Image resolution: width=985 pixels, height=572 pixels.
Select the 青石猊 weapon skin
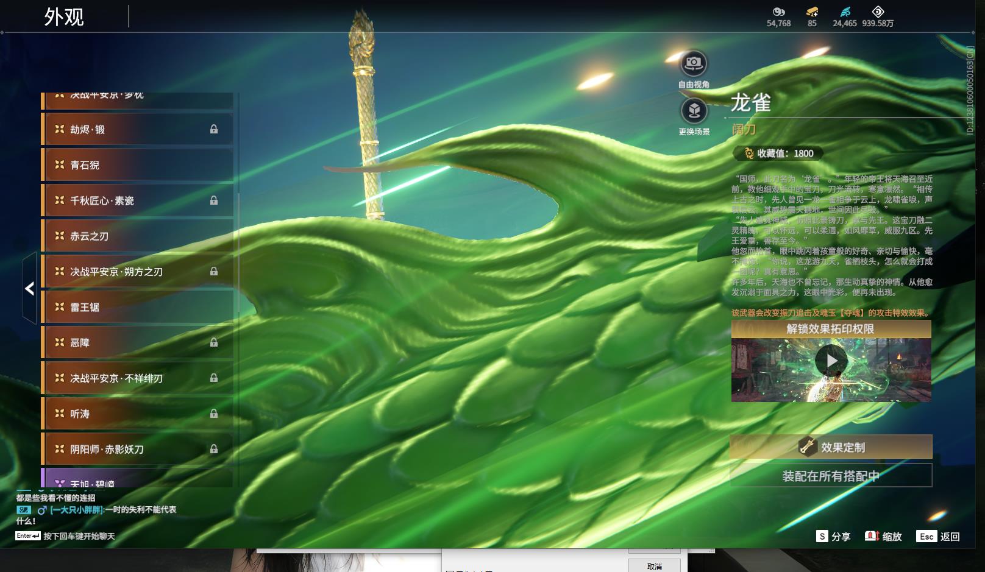click(x=137, y=164)
